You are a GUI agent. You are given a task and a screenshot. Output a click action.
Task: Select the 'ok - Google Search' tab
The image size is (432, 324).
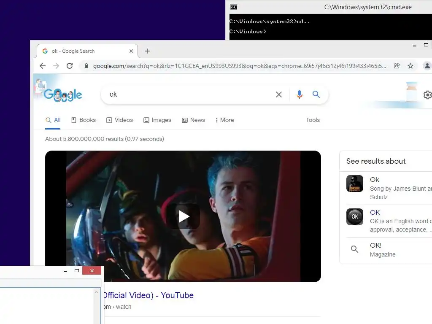[x=87, y=51]
